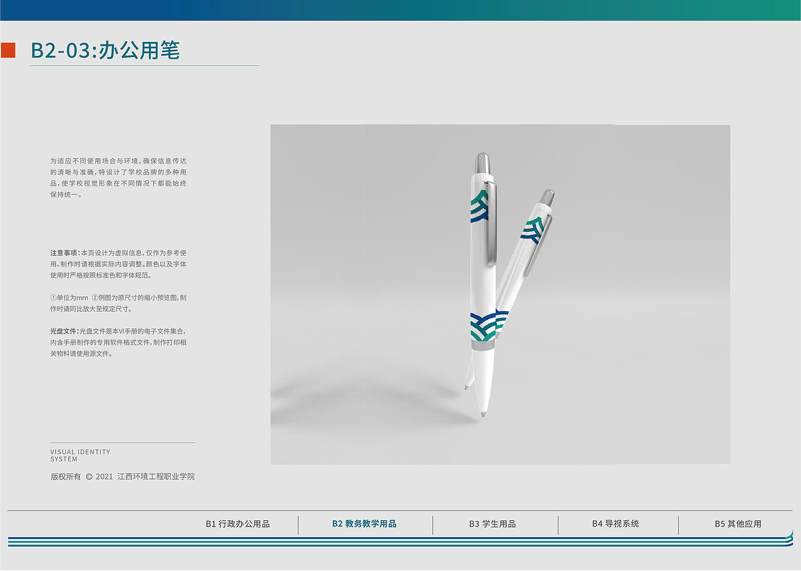Switch to the B1 行政办公用品 tab
Screen dimensions: 801x571
click(x=238, y=525)
